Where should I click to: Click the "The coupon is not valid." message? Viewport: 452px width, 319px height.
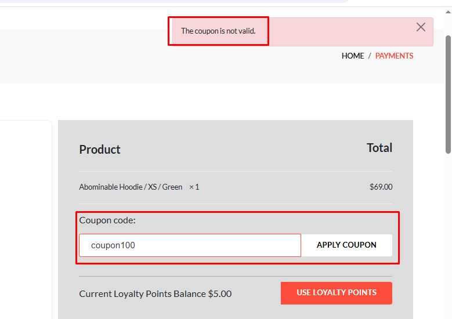pyautogui.click(x=218, y=31)
